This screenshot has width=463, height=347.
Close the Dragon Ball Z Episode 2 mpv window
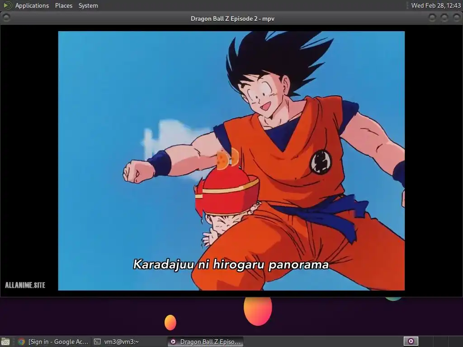(x=457, y=18)
